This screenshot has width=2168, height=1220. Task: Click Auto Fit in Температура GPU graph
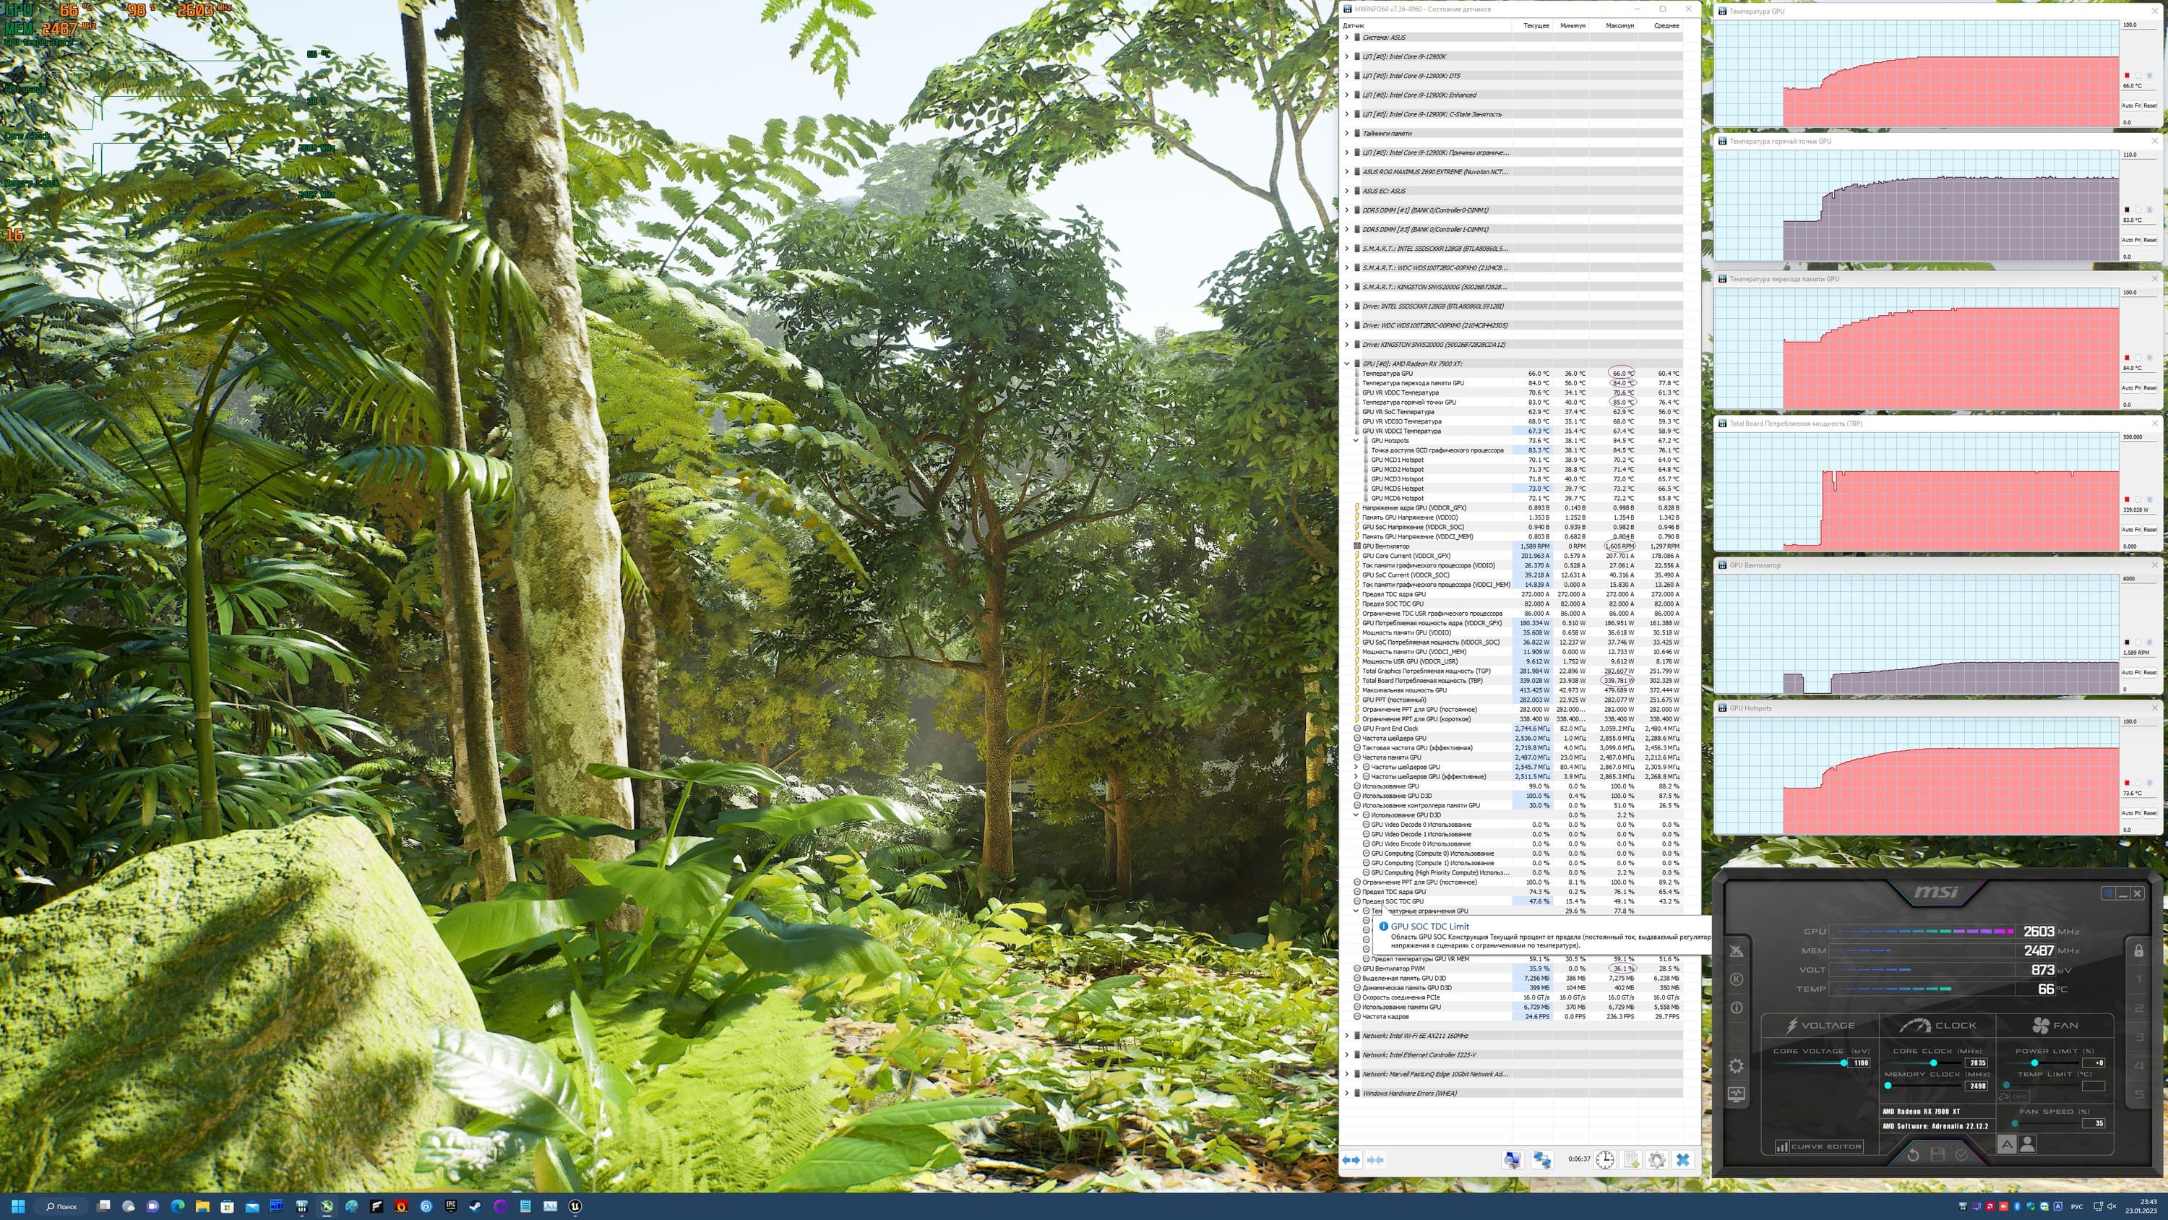coord(2131,106)
